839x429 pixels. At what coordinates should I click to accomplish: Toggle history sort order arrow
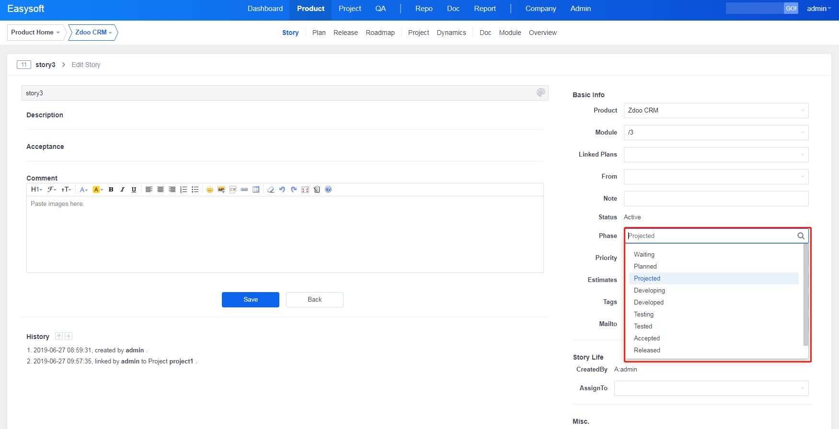[59, 336]
